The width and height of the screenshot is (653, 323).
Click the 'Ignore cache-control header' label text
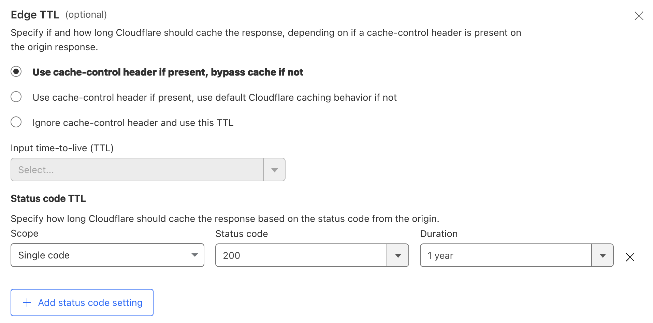pos(133,123)
